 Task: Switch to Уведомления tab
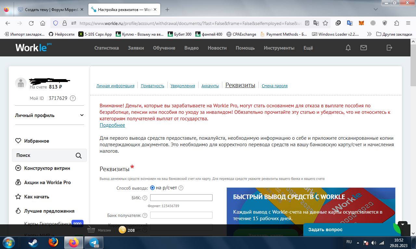pyautogui.click(x=183, y=86)
